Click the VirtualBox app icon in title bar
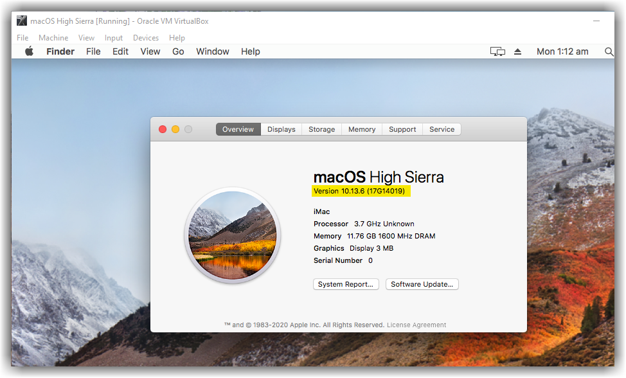 coord(22,21)
